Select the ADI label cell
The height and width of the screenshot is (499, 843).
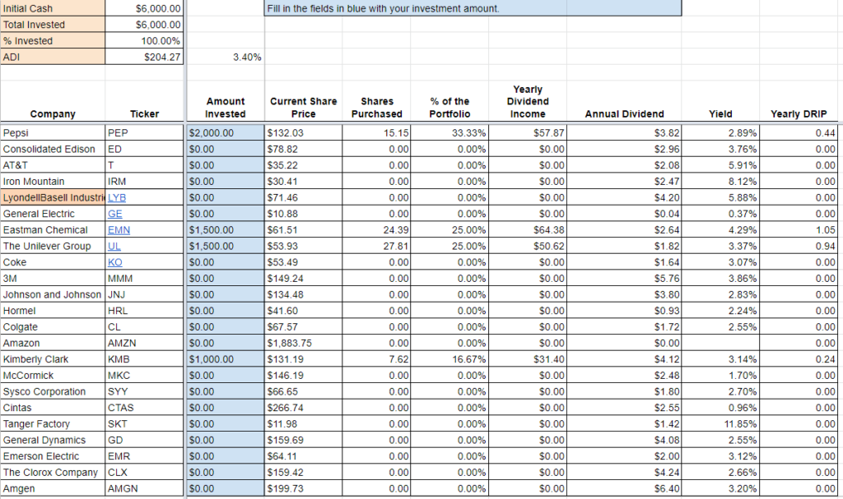pyautogui.click(x=53, y=57)
